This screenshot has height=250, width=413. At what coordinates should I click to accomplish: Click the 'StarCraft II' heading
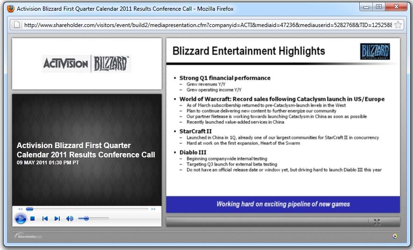point(195,131)
